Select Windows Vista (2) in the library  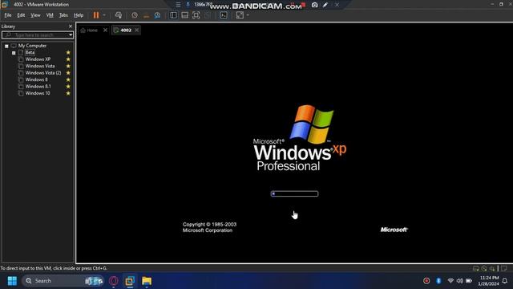click(43, 73)
